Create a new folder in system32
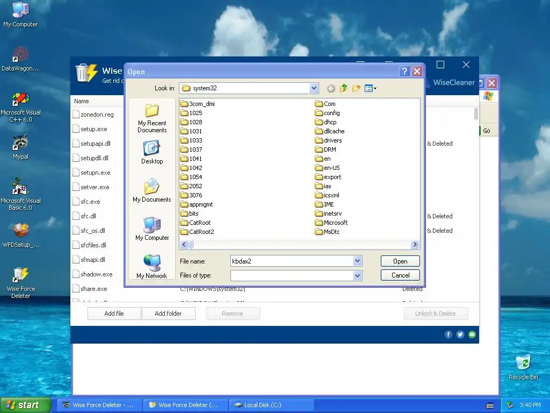Screen dimensions: 550x413 click(356, 88)
